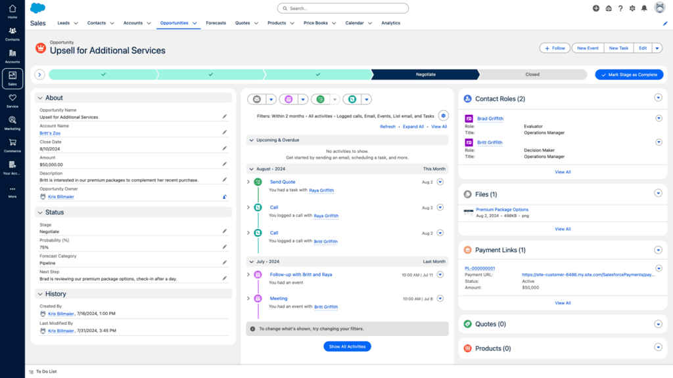This screenshot has width=673, height=378.
Task: Open Brad Griffith row action menu
Action: click(659, 118)
